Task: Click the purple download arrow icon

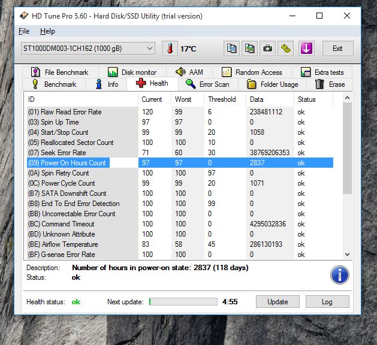Action: point(306,49)
